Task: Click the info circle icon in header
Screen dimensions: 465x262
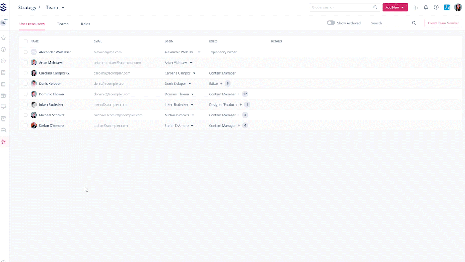Action: pyautogui.click(x=436, y=7)
